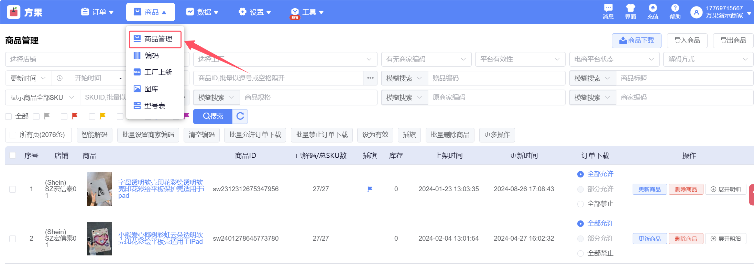Screen dimensions: 754x264
Task: Expand the 显示商品全部SKU dropdown
Action: 42,97
